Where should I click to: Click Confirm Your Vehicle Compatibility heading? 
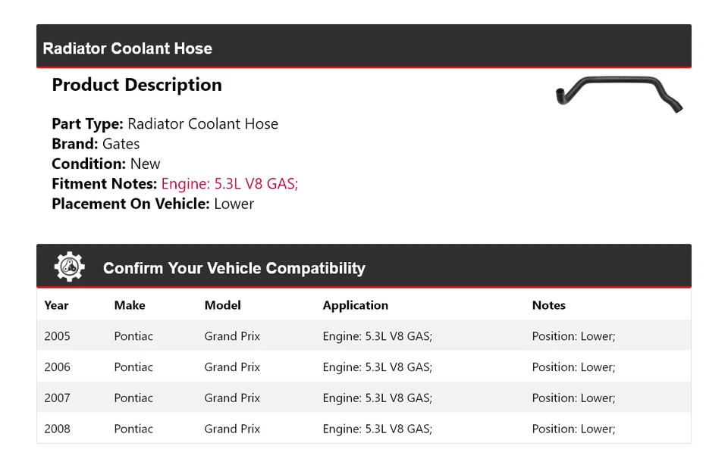pyautogui.click(x=234, y=268)
